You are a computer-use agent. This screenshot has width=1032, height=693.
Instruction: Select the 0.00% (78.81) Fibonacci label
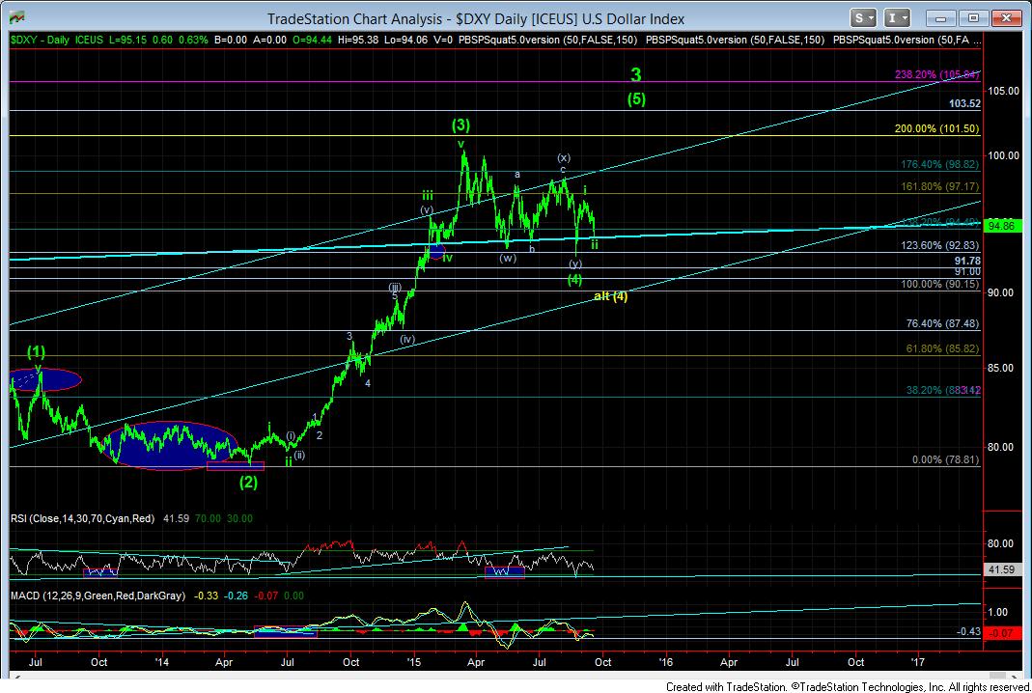click(945, 460)
